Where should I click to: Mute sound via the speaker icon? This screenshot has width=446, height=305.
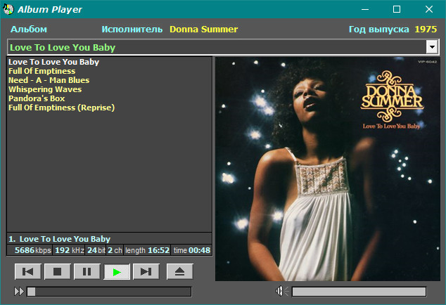tap(281, 291)
